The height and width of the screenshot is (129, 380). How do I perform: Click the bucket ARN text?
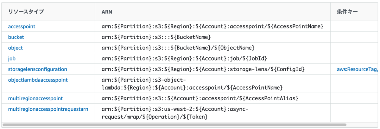[156, 37]
